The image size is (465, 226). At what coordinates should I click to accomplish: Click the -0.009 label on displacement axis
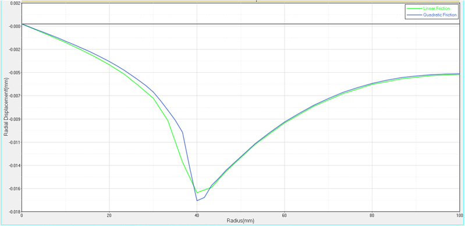coord(14,119)
